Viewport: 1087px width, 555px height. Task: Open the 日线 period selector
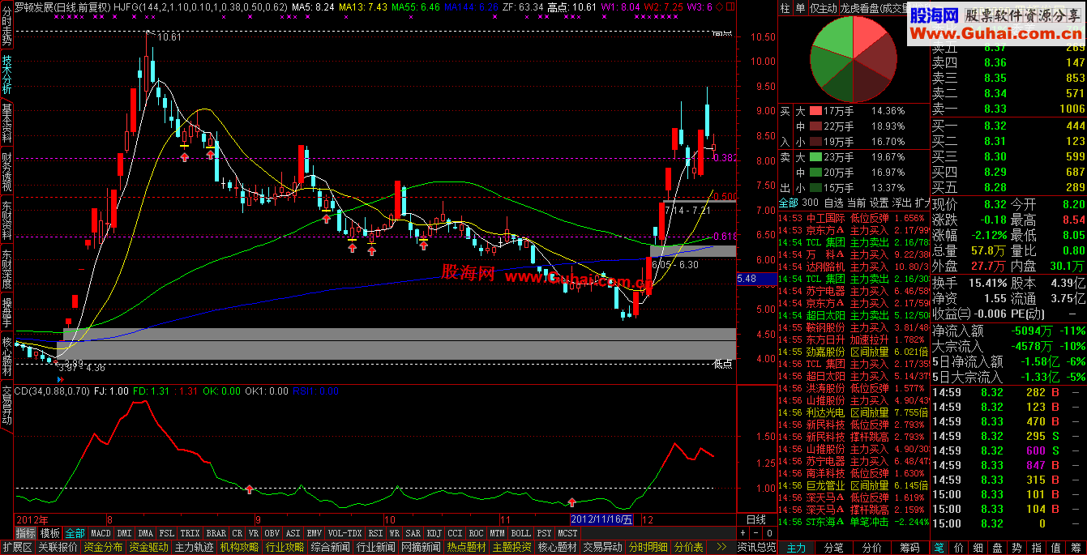pyautogui.click(x=756, y=519)
